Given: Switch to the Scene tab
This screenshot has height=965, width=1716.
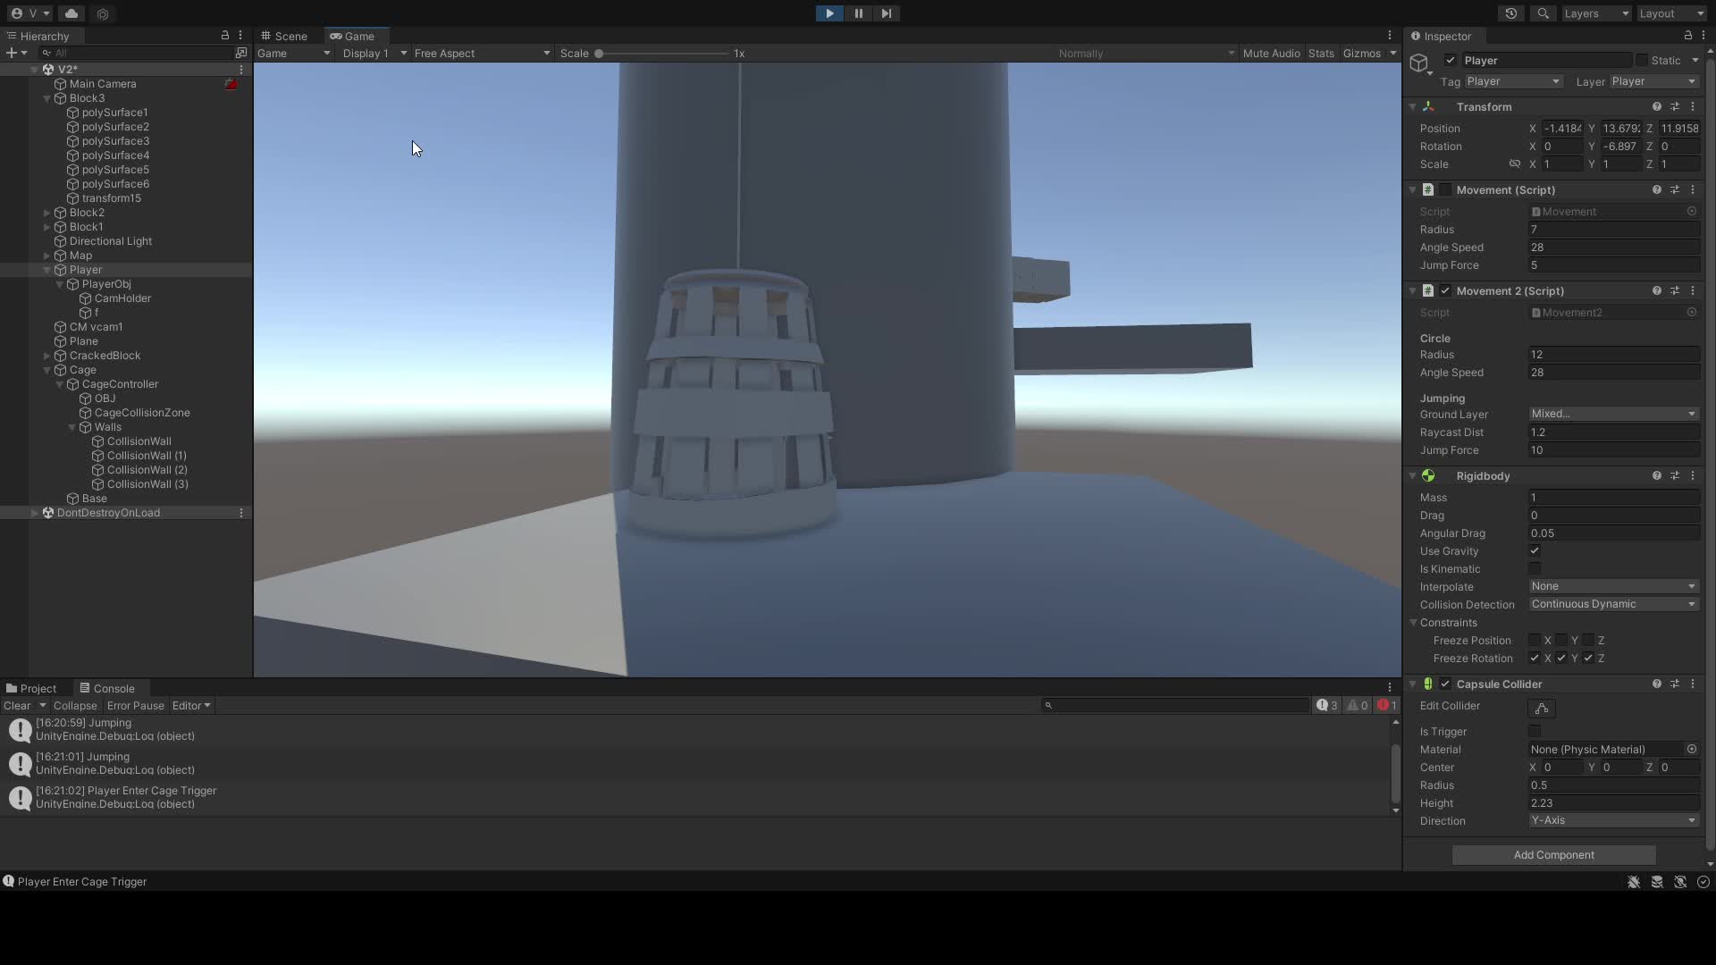Looking at the screenshot, I should [x=284, y=37].
